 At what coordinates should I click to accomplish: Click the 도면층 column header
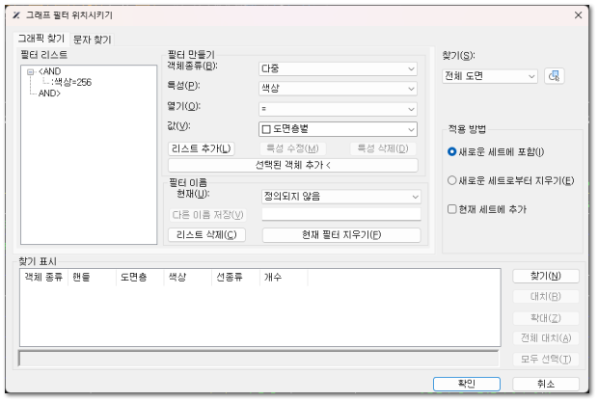coord(140,277)
